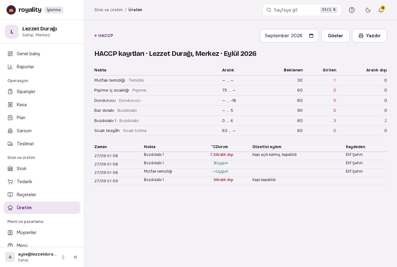
Task: Collapse the sidebar with double chevron
Action: (x=75, y=257)
